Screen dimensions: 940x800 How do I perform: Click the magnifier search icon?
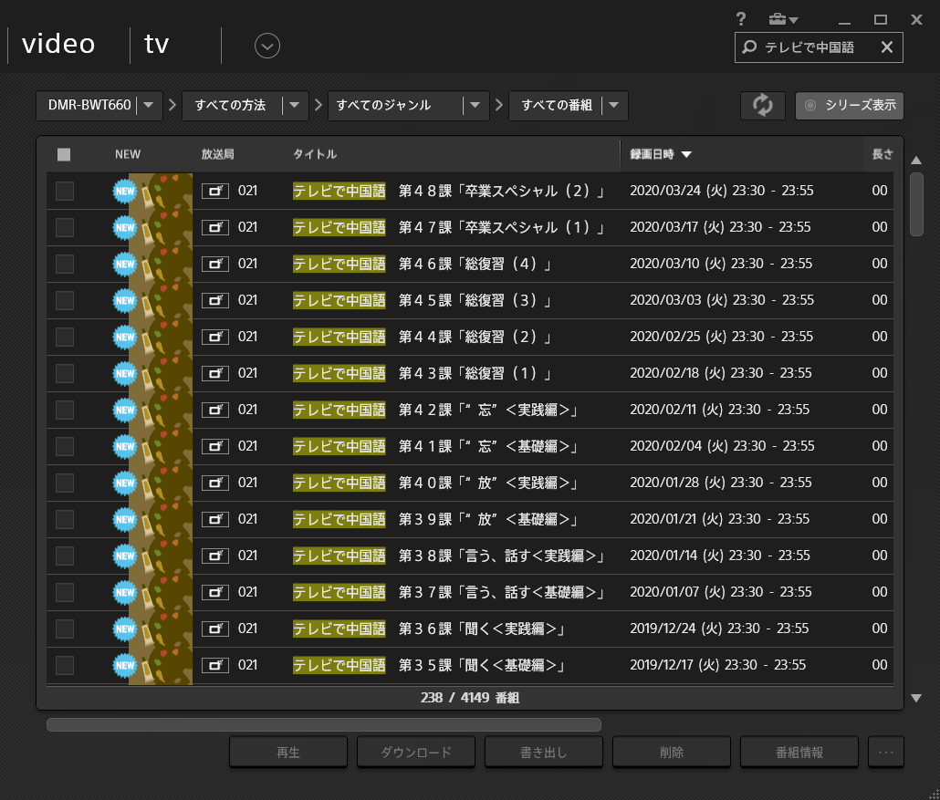point(749,47)
